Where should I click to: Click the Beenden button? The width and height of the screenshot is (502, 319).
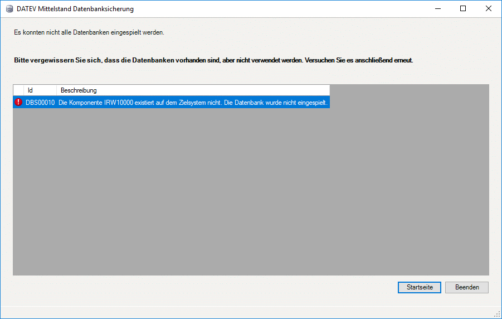(x=467, y=287)
